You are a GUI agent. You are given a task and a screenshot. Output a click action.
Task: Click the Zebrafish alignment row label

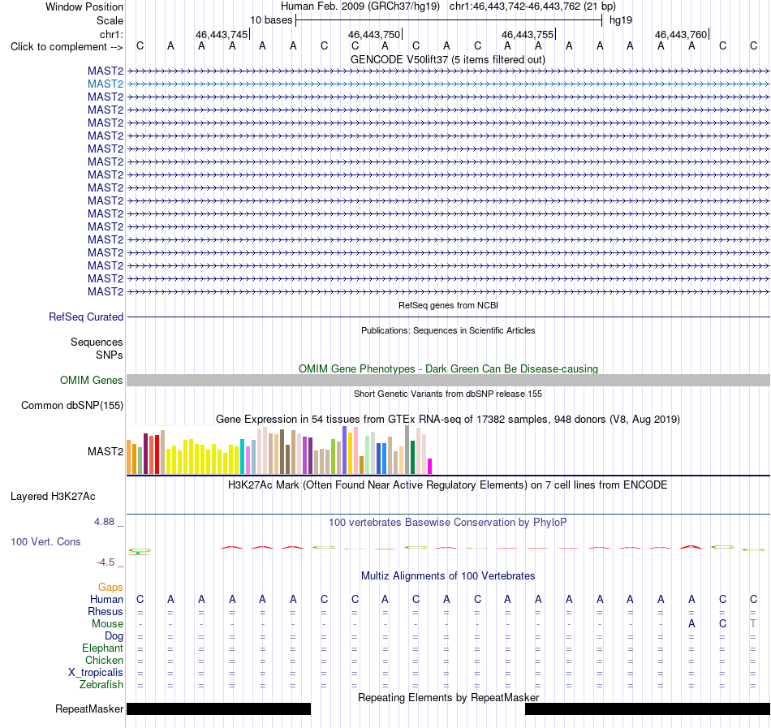coord(101,685)
